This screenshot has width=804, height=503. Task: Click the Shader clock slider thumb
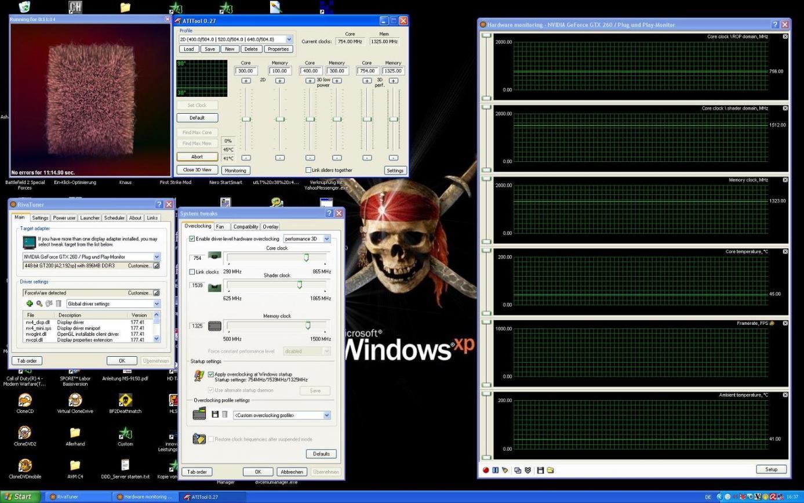pos(300,284)
